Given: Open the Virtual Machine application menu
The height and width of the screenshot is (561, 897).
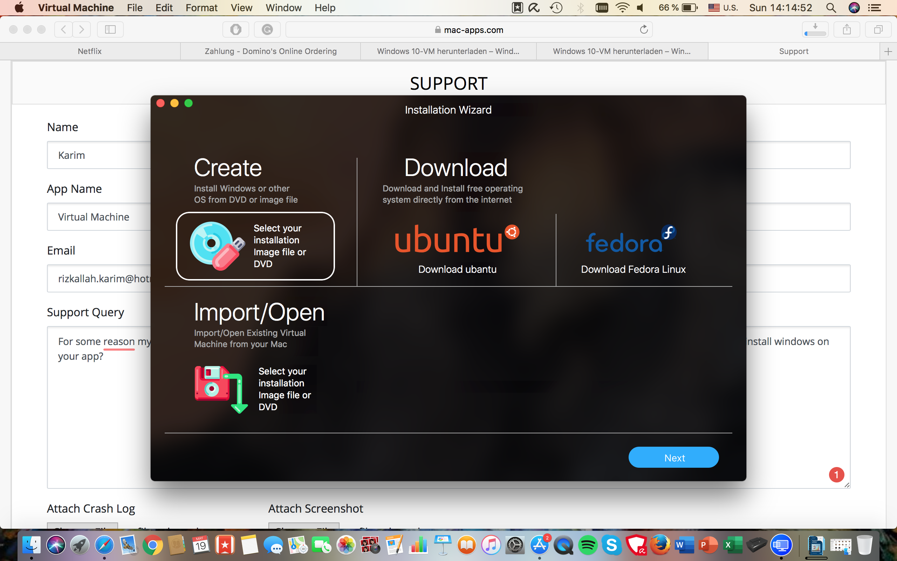Looking at the screenshot, I should pyautogui.click(x=76, y=8).
